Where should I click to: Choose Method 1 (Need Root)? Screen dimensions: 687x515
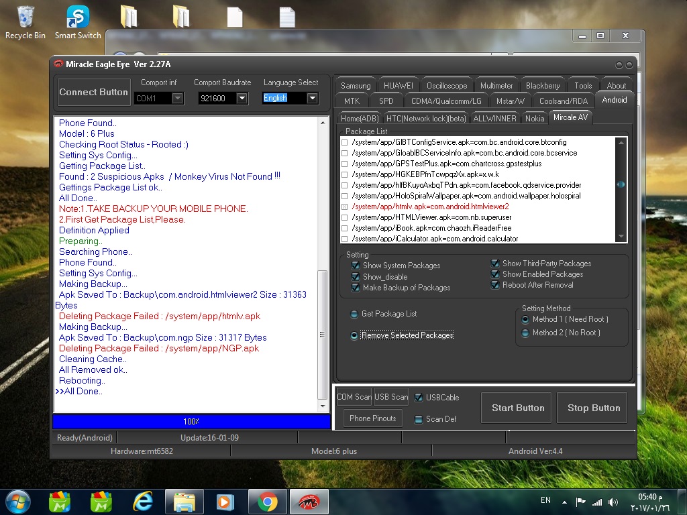point(525,320)
